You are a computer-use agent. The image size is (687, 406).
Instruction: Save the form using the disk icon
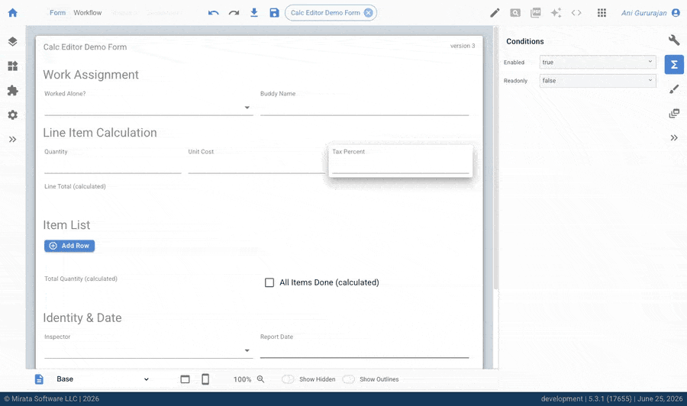274,13
